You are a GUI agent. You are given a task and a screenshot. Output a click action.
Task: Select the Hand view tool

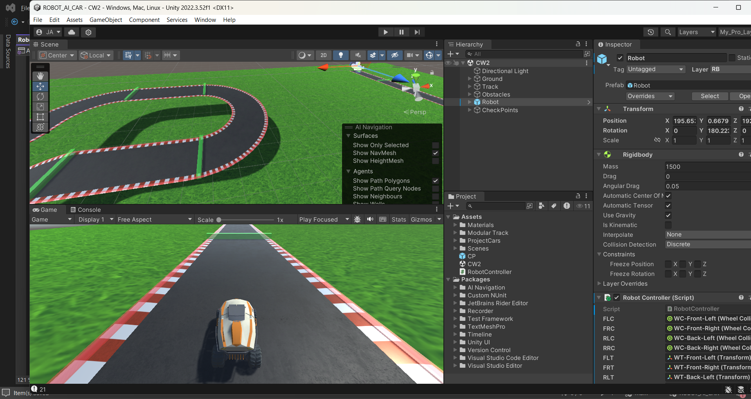(x=40, y=76)
